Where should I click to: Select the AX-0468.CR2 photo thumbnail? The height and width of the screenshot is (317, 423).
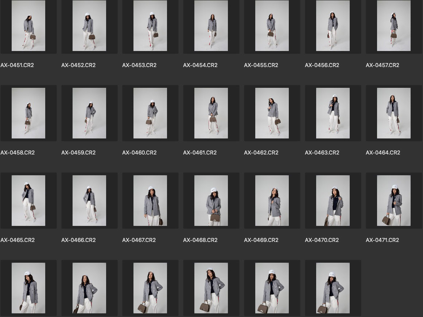point(211,200)
